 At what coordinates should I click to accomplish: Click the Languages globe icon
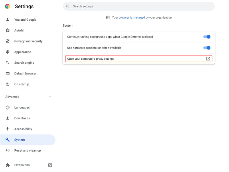[8, 107]
